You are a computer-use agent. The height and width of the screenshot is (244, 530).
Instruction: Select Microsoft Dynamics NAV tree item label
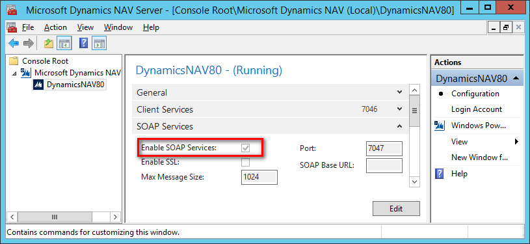click(x=77, y=73)
